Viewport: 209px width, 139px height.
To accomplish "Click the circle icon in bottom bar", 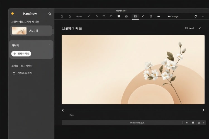I will [199, 123].
